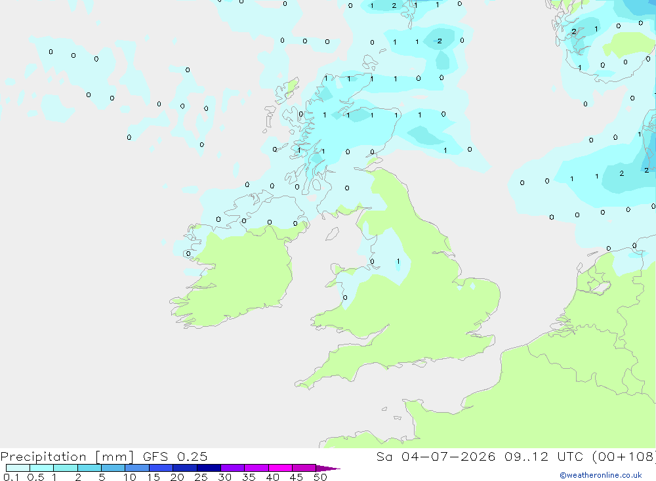656x481 pixels.
Task: Click the Isle of Man outline
Action: [x=332, y=234]
